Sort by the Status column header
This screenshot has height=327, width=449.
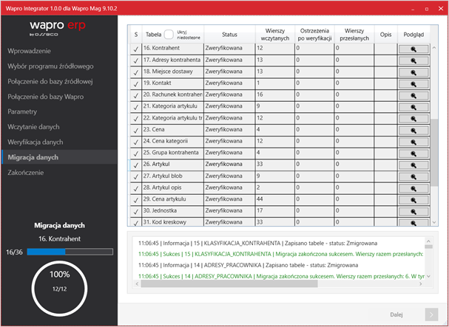tap(229, 34)
